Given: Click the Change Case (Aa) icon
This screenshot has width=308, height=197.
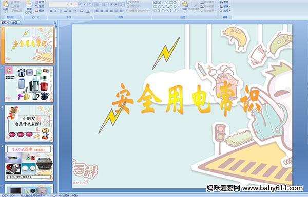Looking at the screenshot, I should tap(81, 11).
